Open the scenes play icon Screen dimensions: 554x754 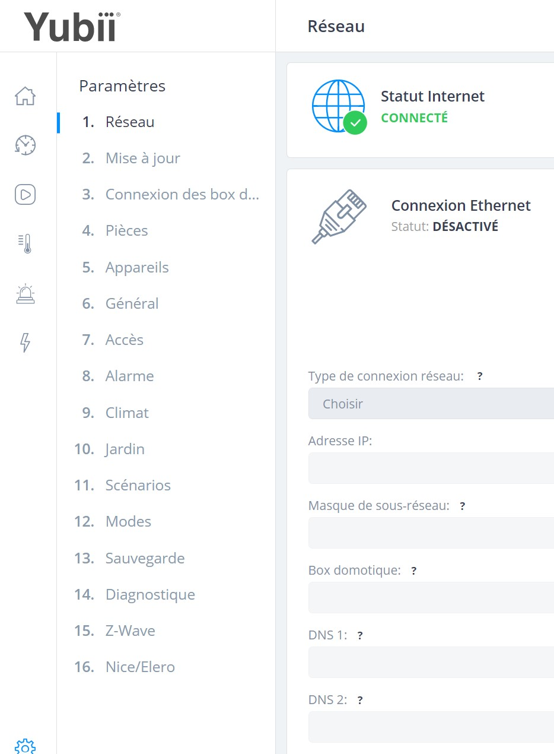pos(25,194)
